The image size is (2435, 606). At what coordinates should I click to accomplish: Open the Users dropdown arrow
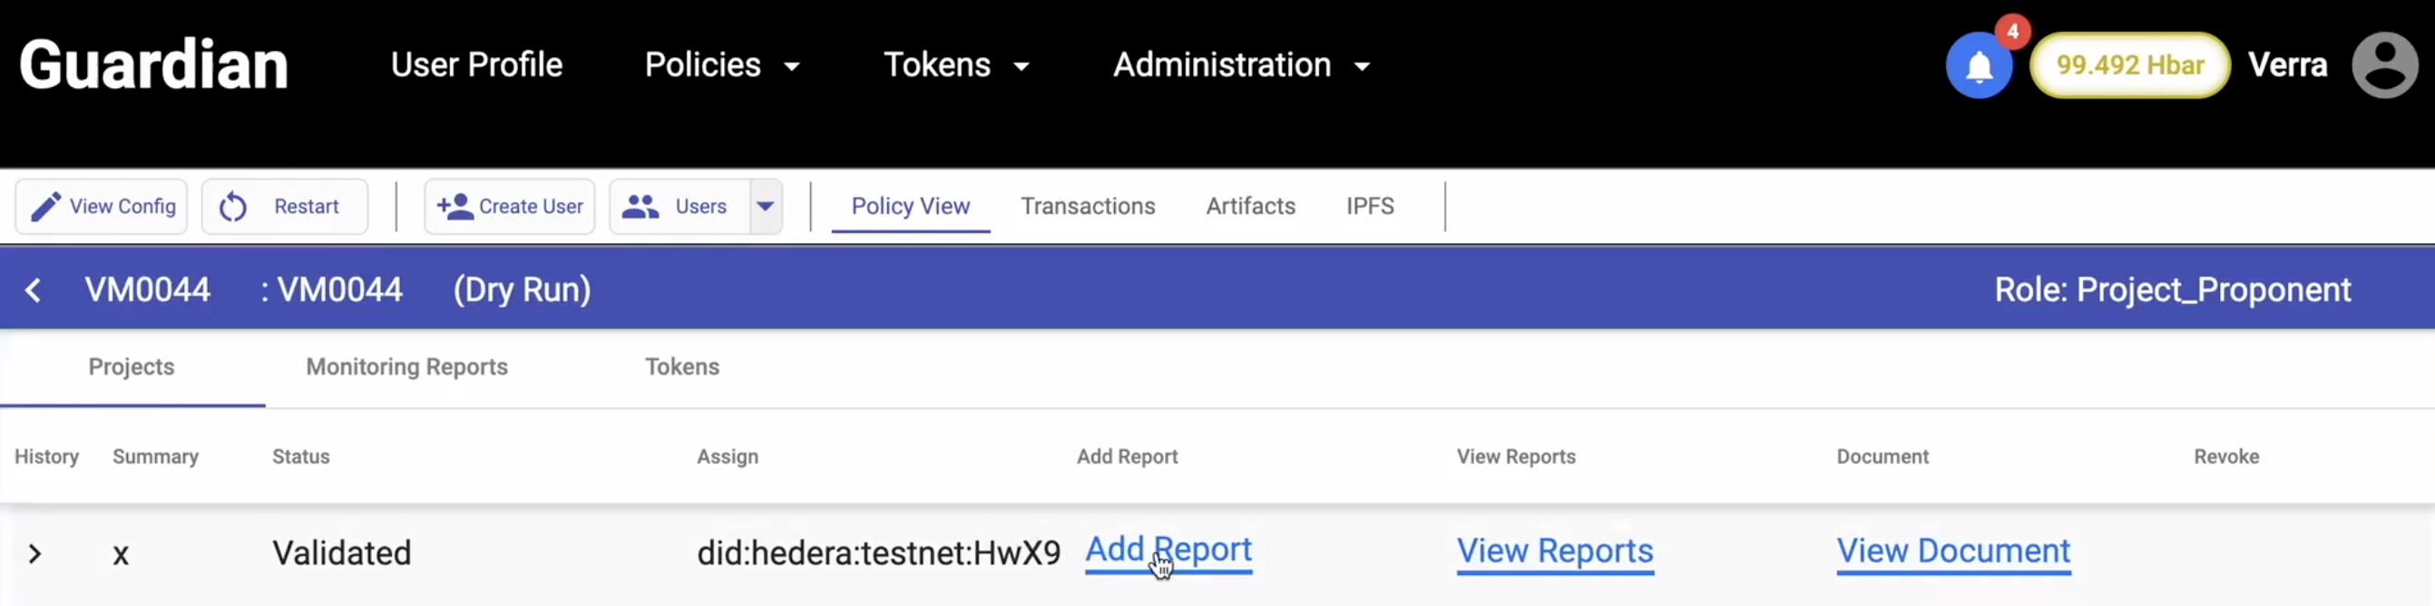tap(766, 206)
